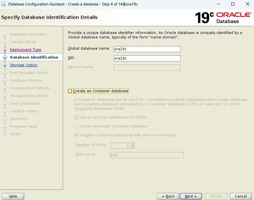Viewport: 254px width, 200px height.
Task: Click the Global database name field
Action: click(147, 49)
